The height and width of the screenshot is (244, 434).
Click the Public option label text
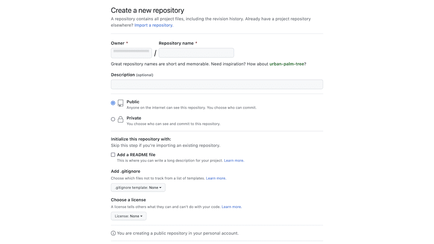point(133,102)
